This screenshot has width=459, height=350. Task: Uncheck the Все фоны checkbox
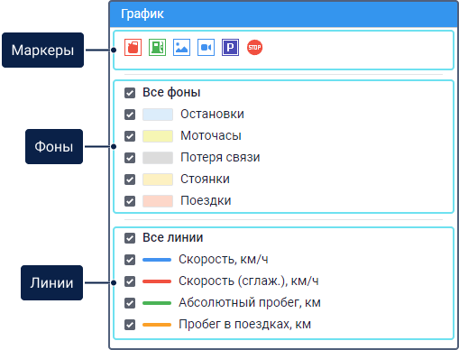pyautogui.click(x=130, y=93)
